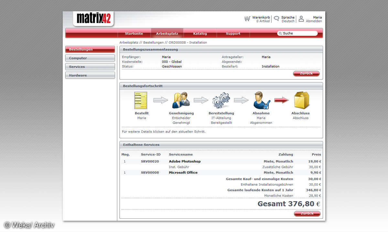Click Zurück below the Gesamt total
The width and height of the screenshot is (388, 232).
[307, 214]
